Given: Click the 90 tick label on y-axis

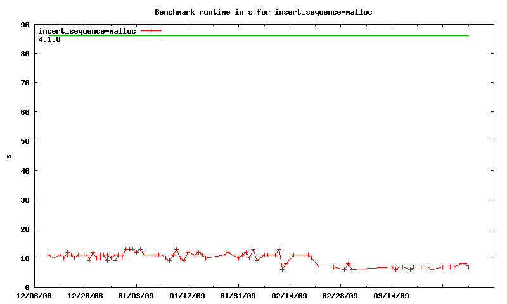Looking at the screenshot, I should [25, 25].
